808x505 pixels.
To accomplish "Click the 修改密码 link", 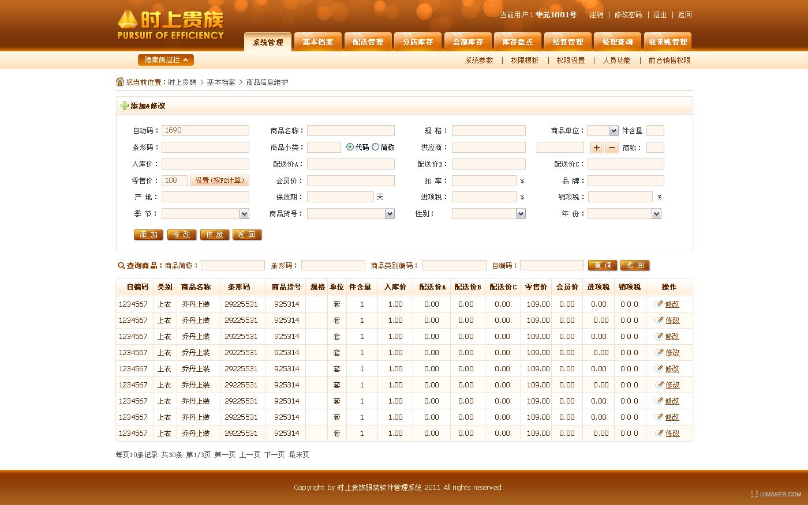I will point(628,15).
